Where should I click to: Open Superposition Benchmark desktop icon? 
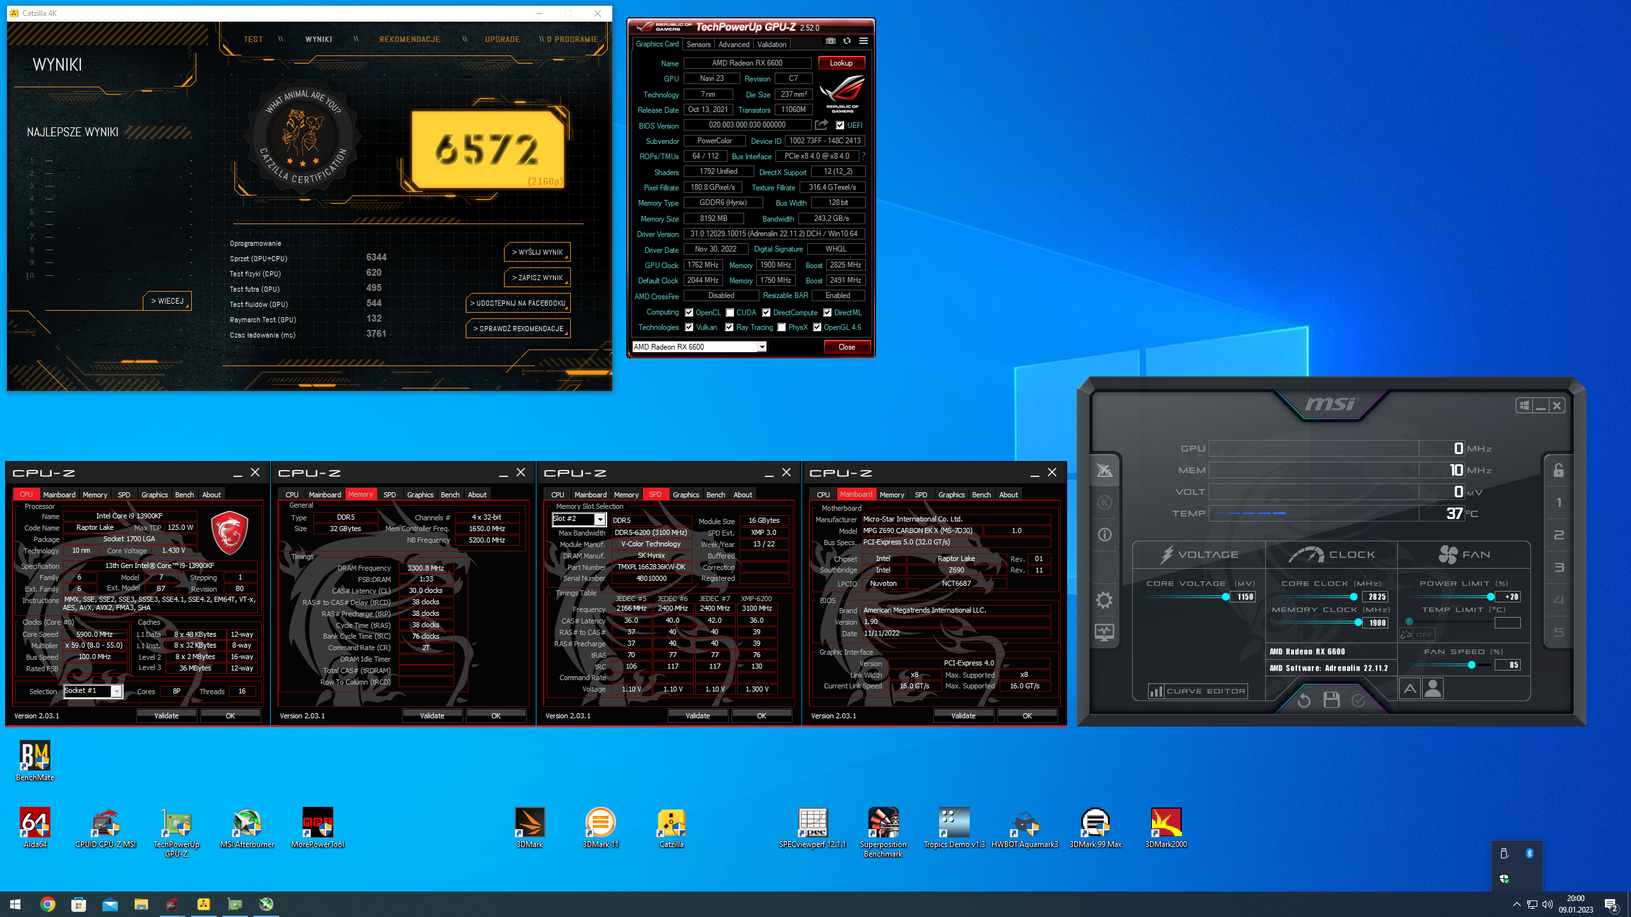click(883, 832)
